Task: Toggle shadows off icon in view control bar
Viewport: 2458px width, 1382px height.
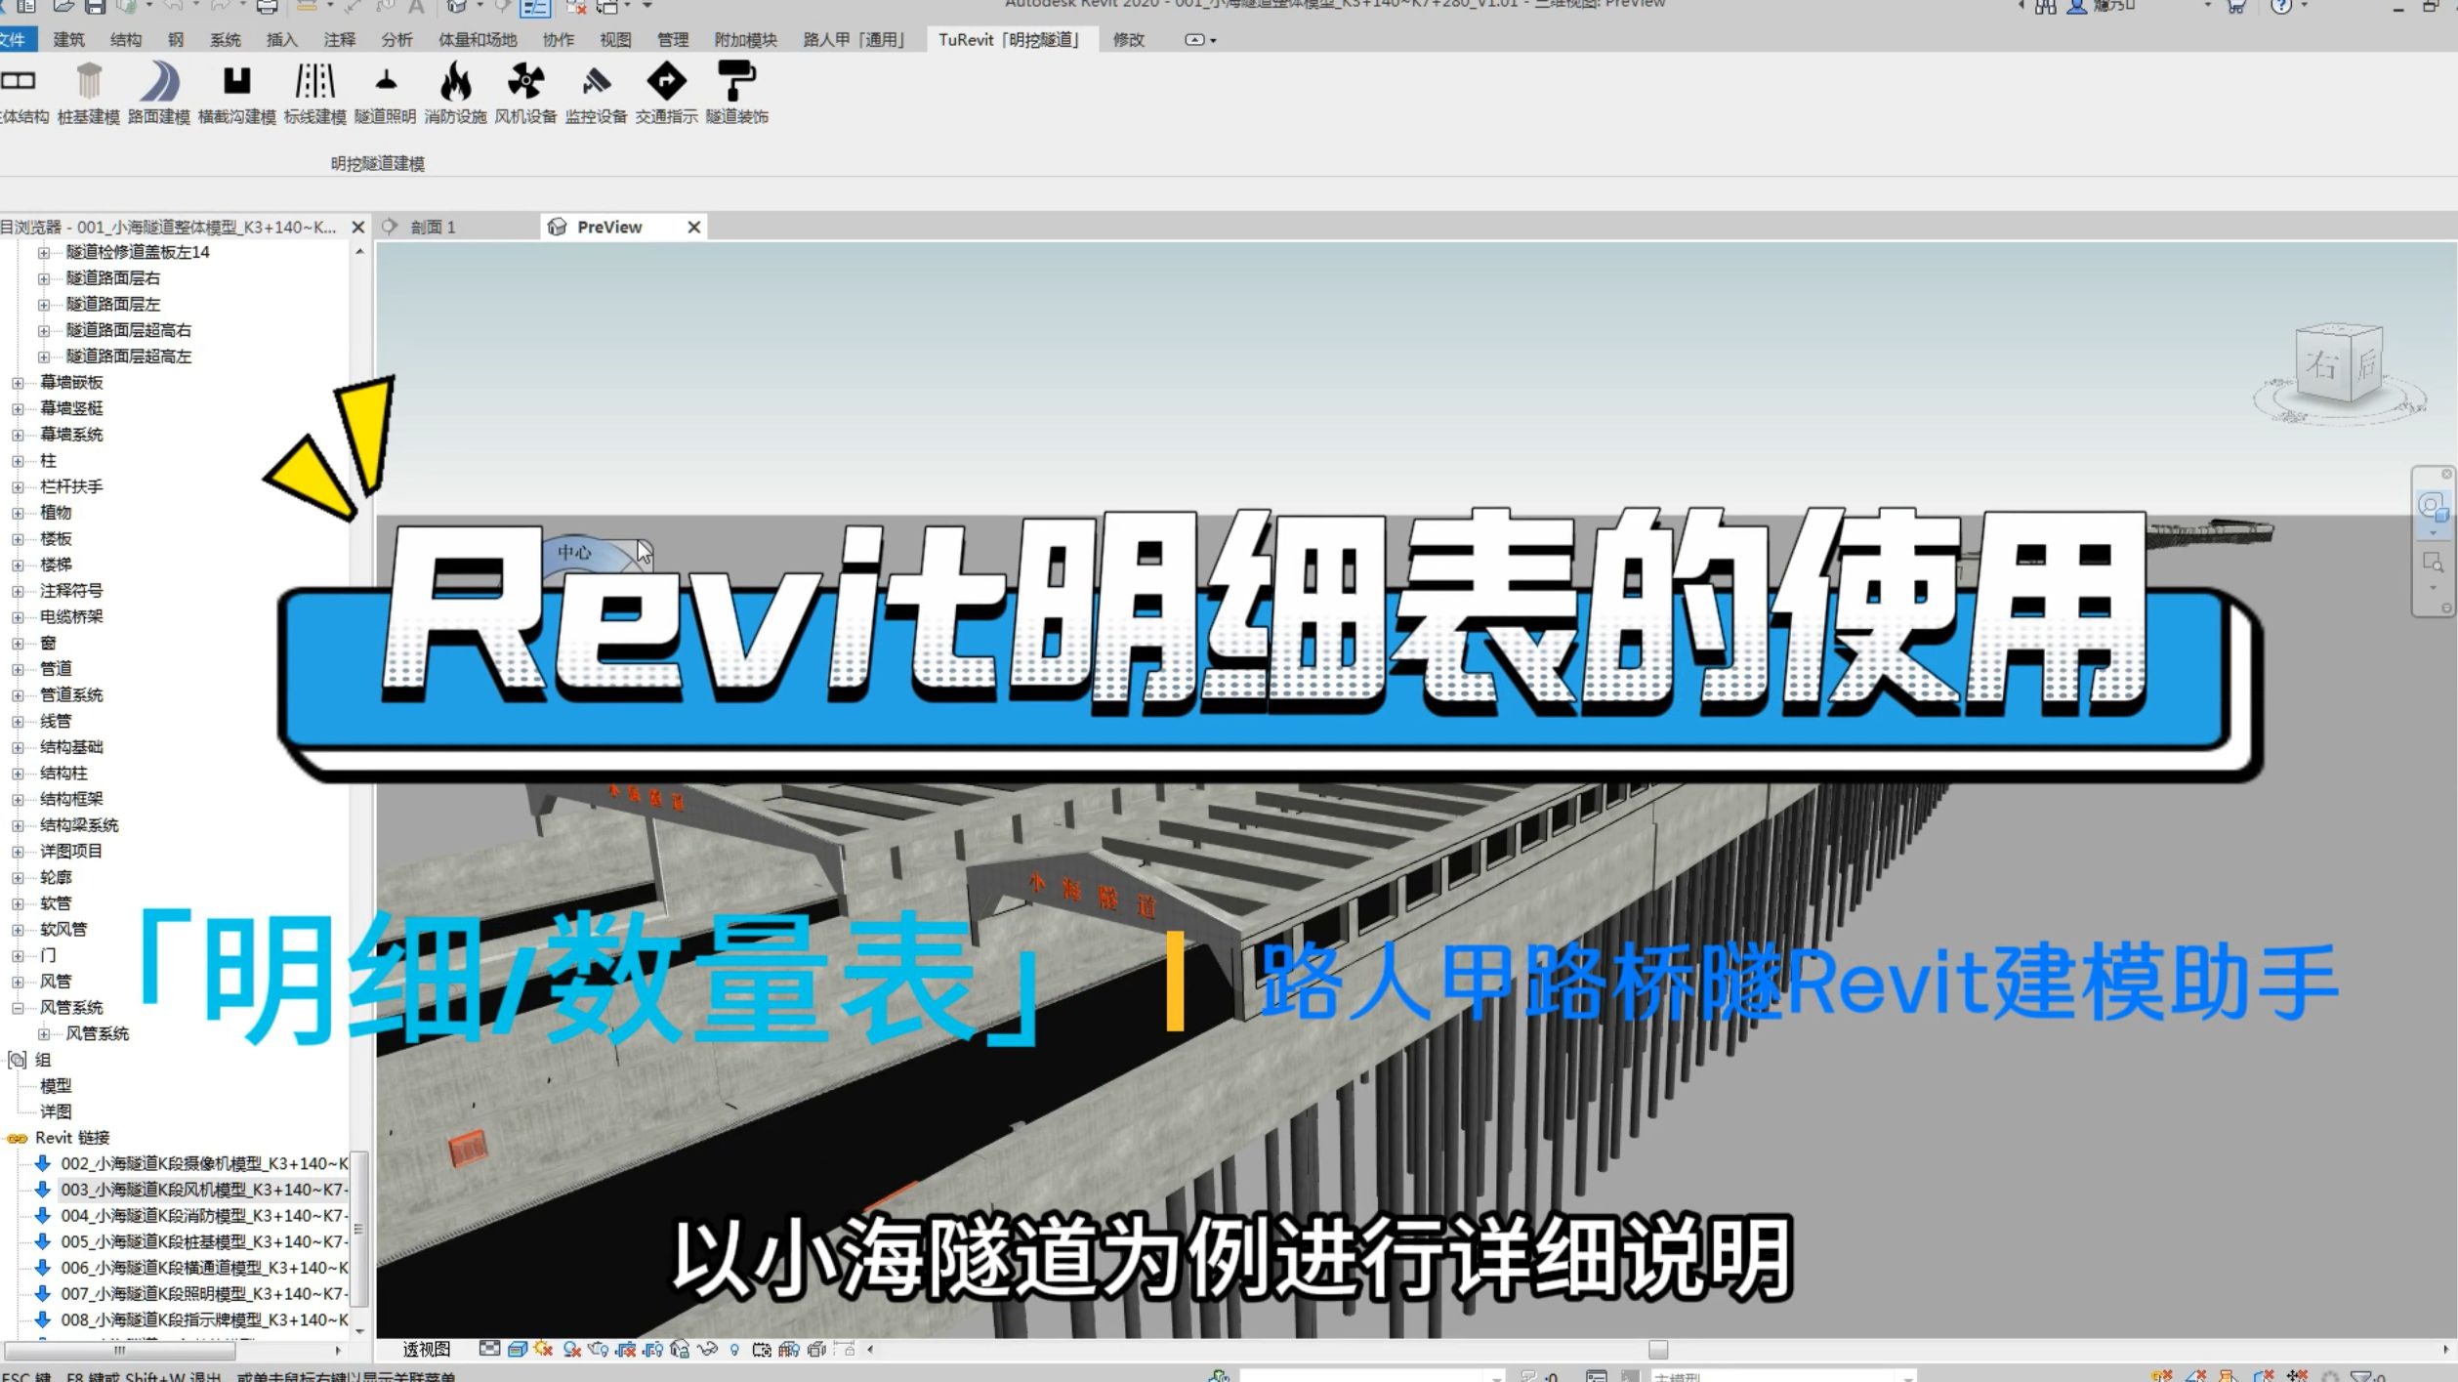Action: 570,1349
